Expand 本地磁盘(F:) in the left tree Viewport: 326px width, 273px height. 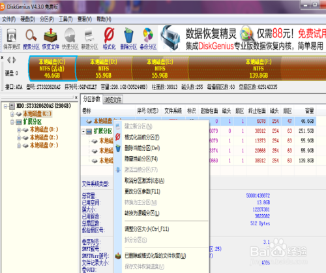19,146
